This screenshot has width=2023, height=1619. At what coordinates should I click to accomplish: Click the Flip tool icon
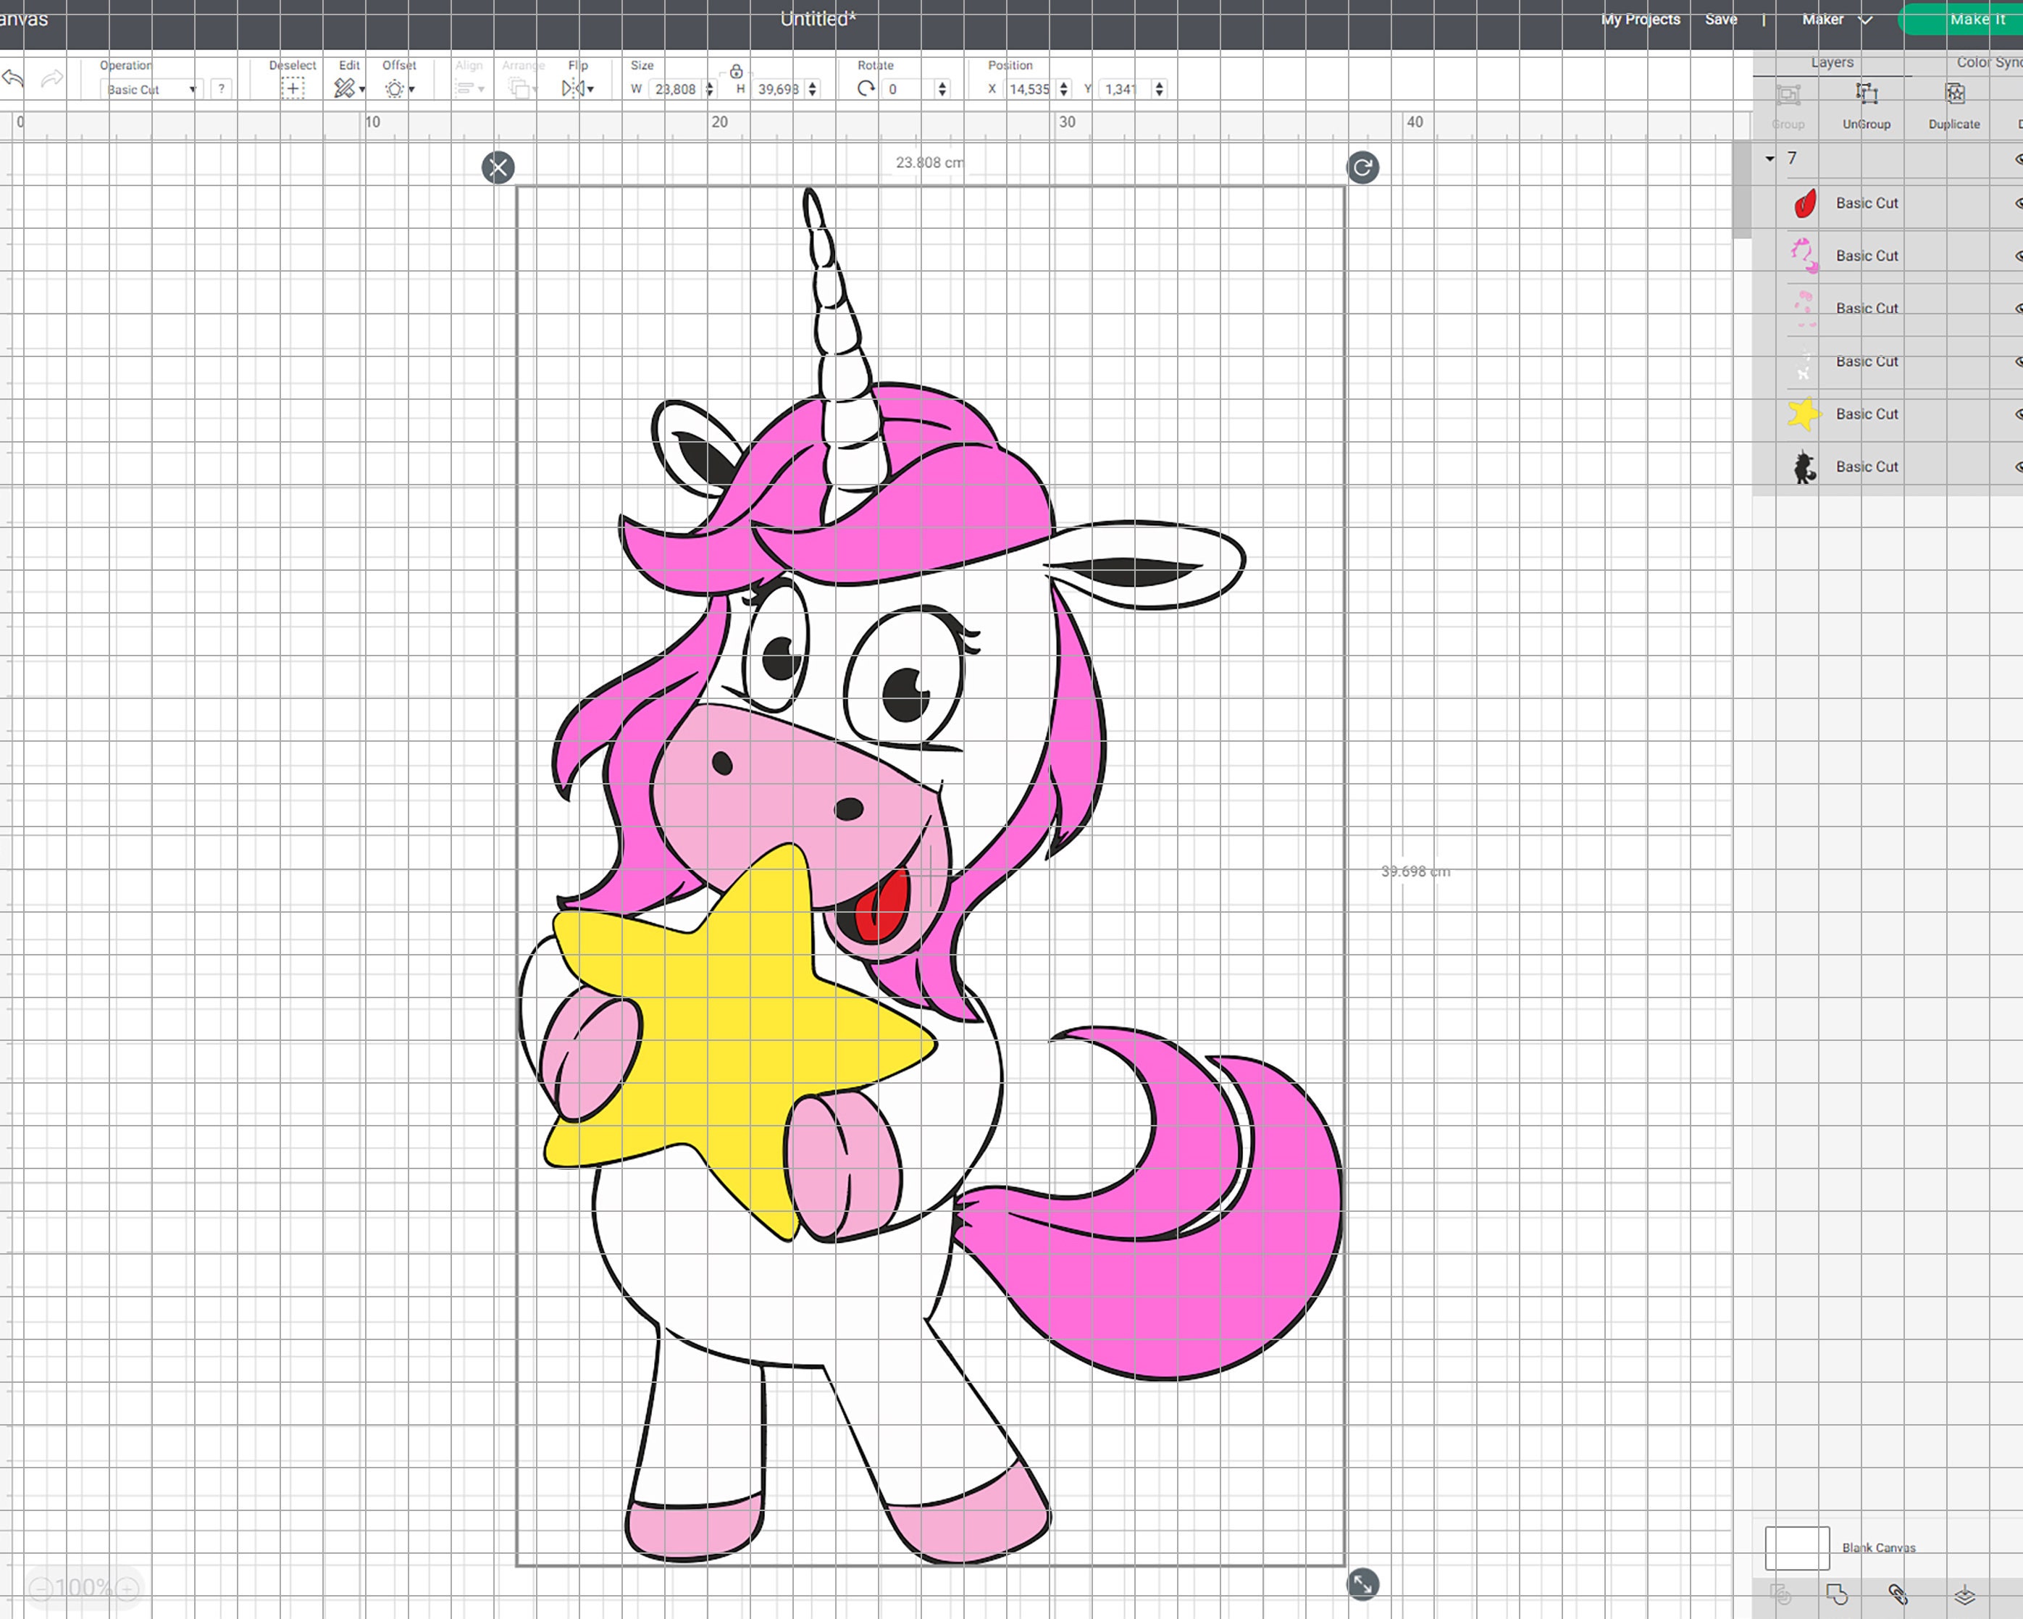(x=574, y=88)
